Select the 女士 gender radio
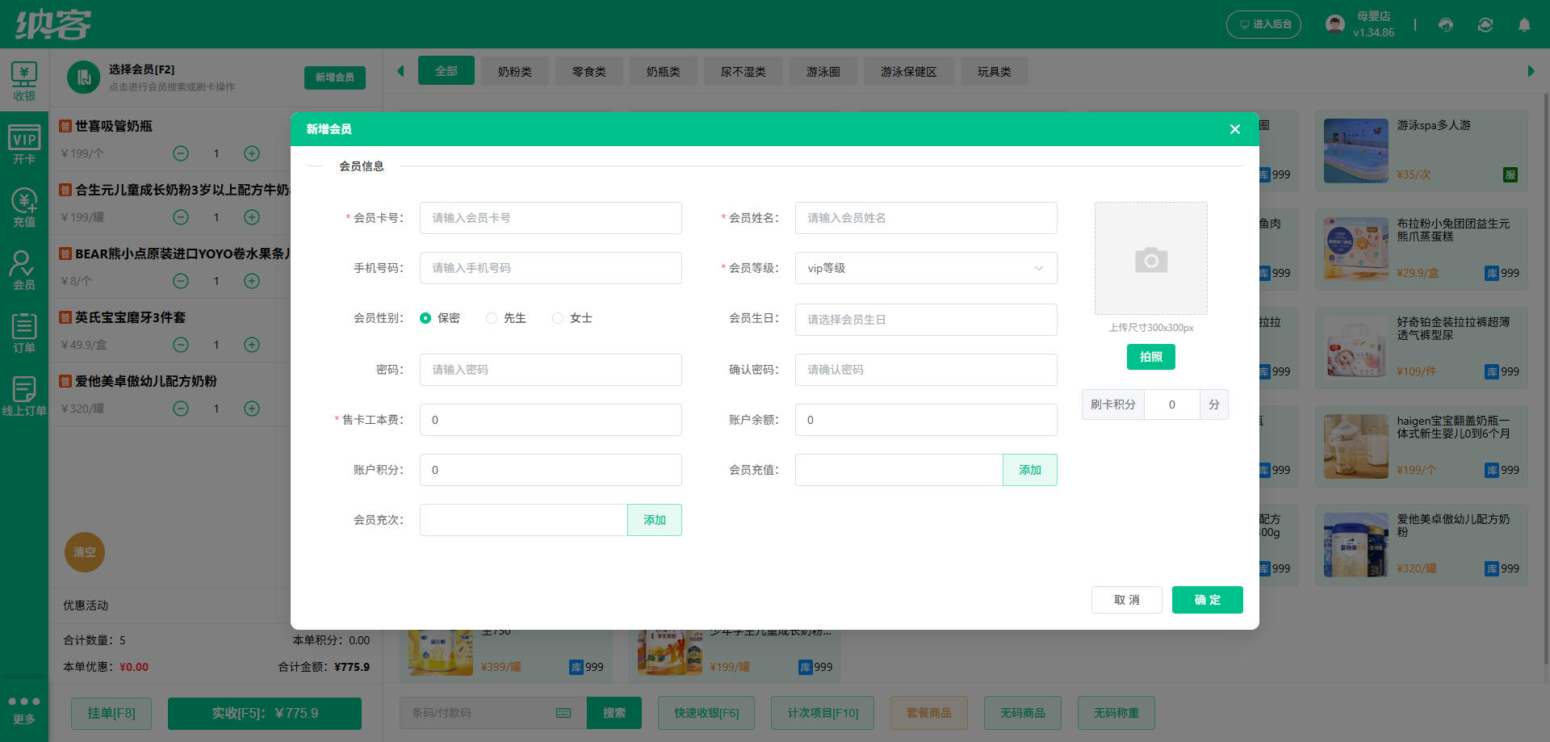The image size is (1550, 742). pos(558,318)
